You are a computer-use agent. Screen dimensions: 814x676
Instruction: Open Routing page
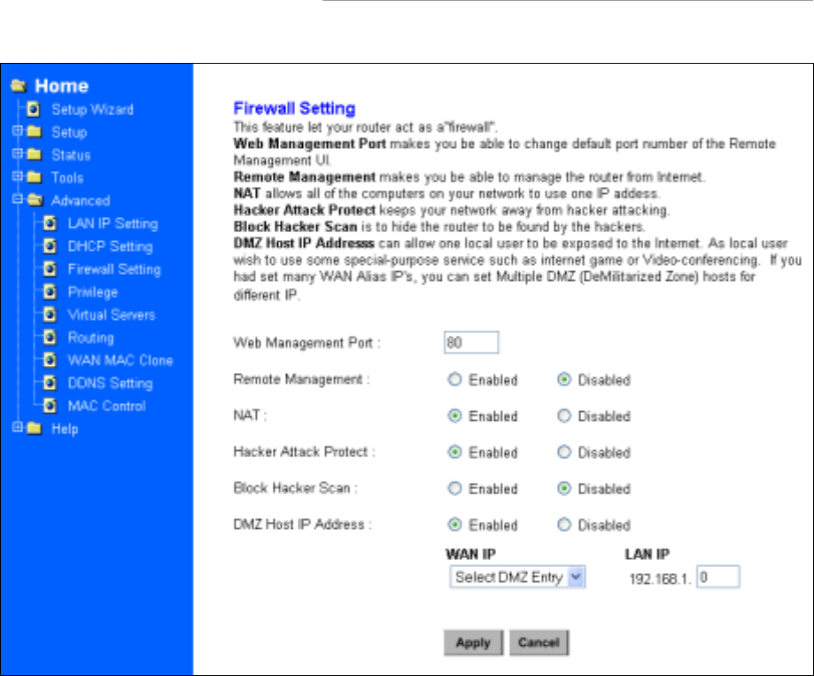(x=91, y=338)
